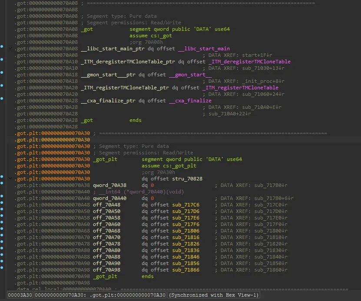The image size is (361, 301).
Task: Click the sub_717C0 data cross-reference
Action: (x=271, y=205)
